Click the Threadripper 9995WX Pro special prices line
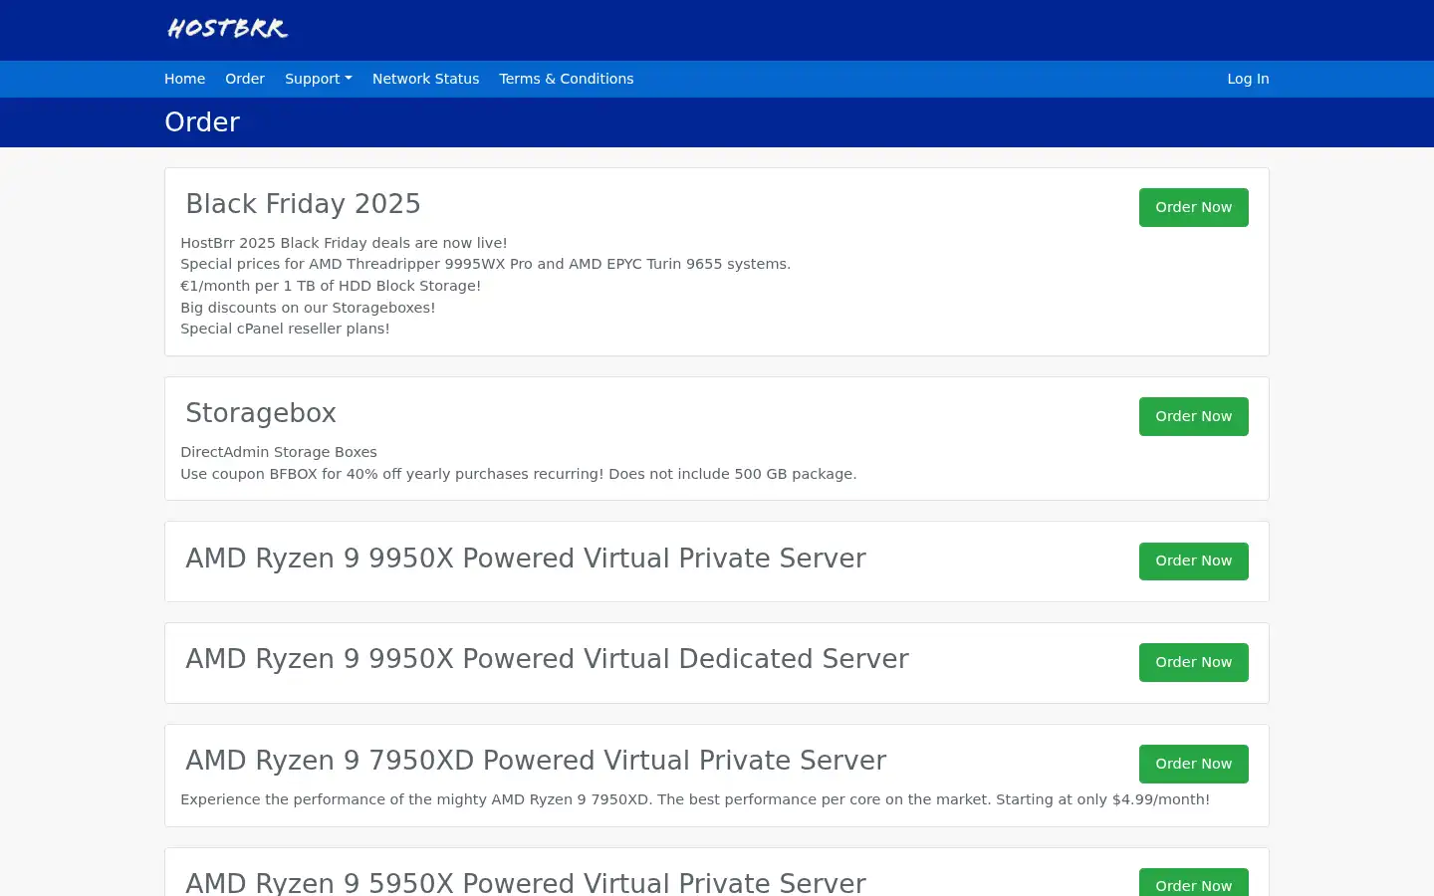 (485, 264)
